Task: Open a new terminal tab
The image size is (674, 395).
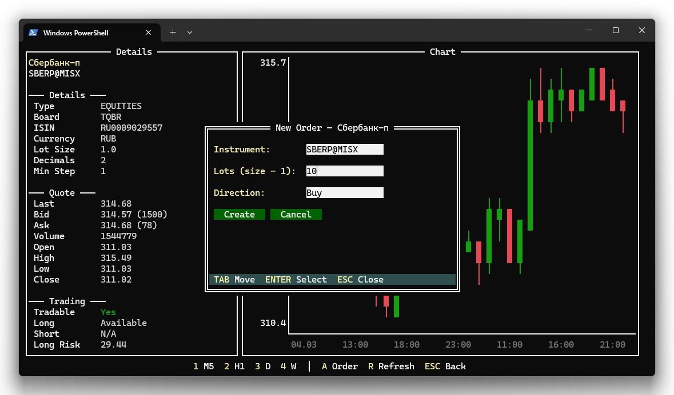Action: pyautogui.click(x=173, y=33)
